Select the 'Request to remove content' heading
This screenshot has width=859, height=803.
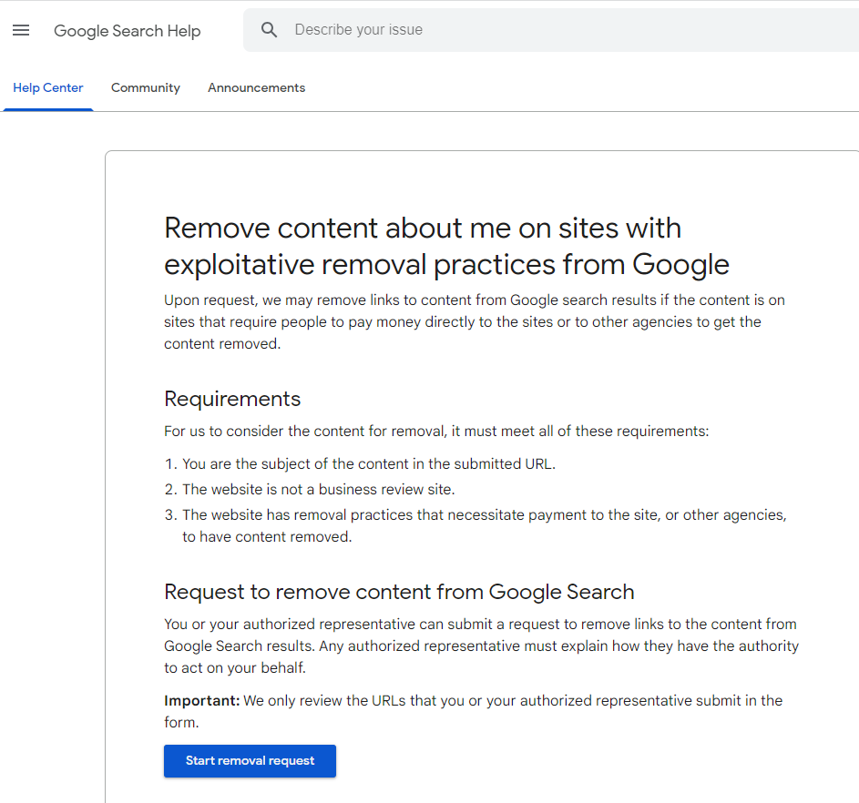(x=399, y=592)
